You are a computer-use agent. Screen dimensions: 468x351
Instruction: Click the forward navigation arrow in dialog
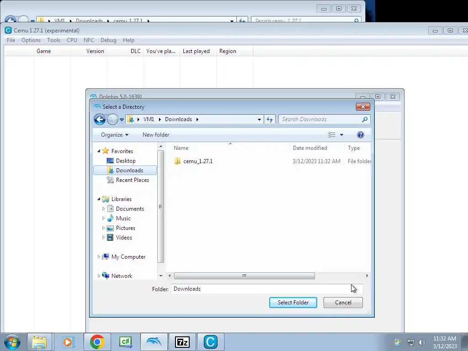point(112,120)
